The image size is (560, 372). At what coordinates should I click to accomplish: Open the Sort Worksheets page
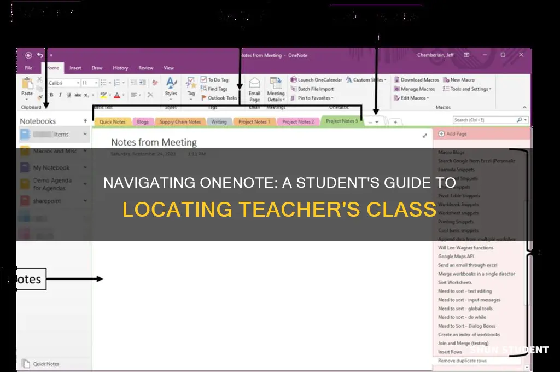tap(455, 282)
